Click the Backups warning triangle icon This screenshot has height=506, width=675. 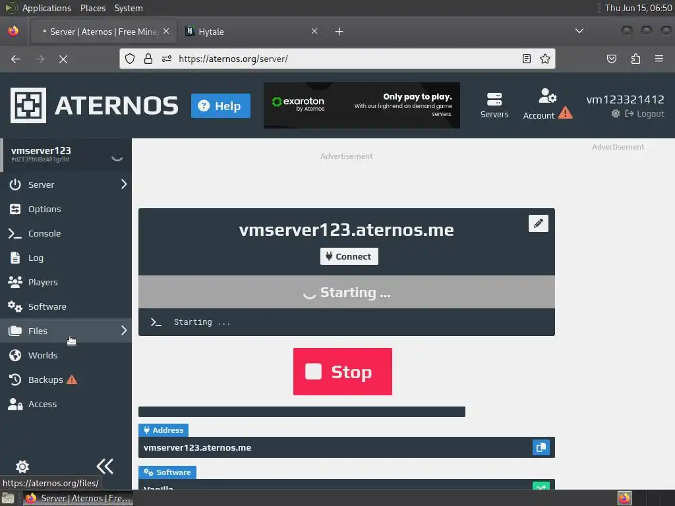click(x=72, y=379)
